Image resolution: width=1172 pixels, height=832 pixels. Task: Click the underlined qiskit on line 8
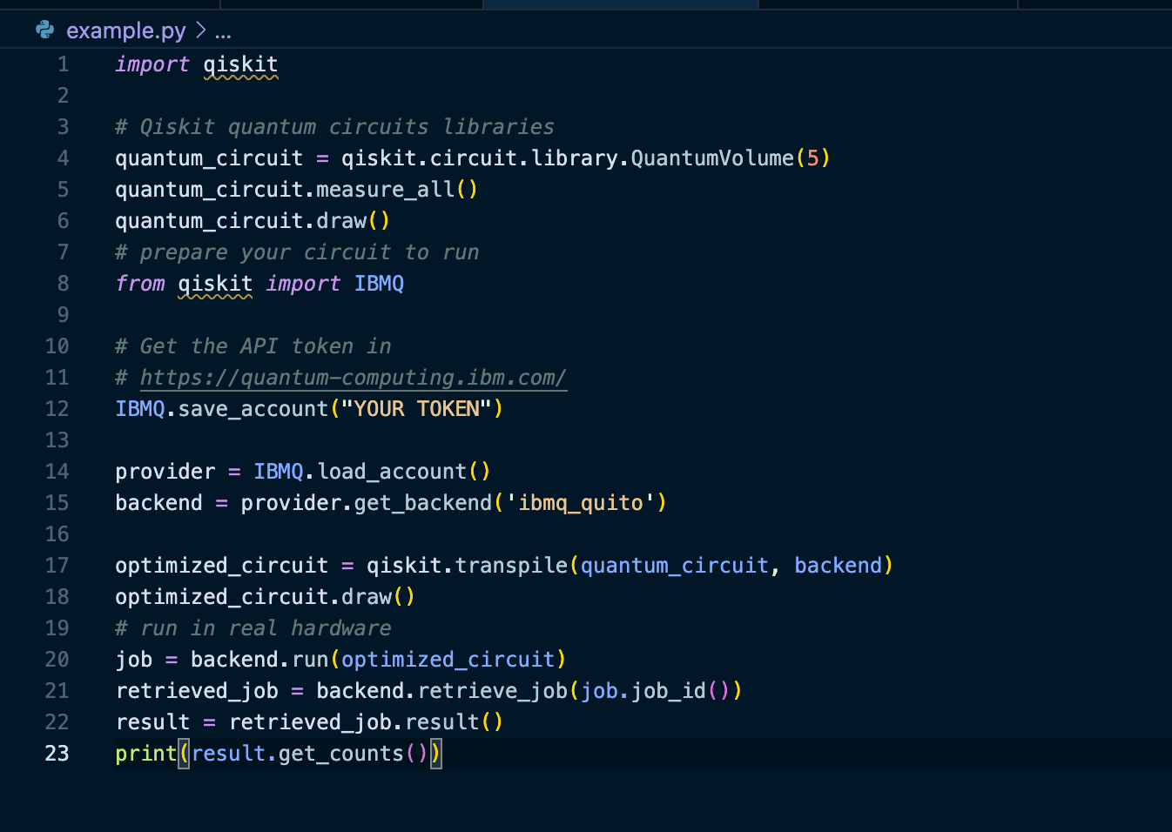point(215,283)
